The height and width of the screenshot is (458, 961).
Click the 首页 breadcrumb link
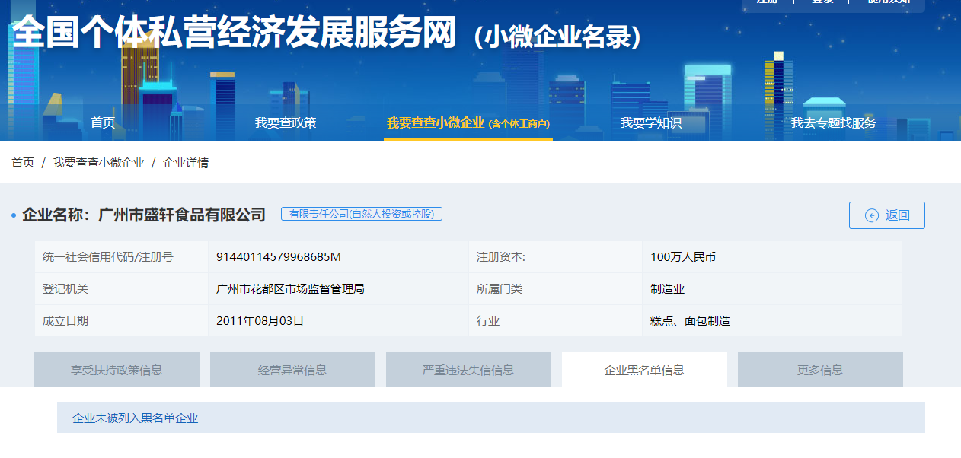pyautogui.click(x=23, y=162)
